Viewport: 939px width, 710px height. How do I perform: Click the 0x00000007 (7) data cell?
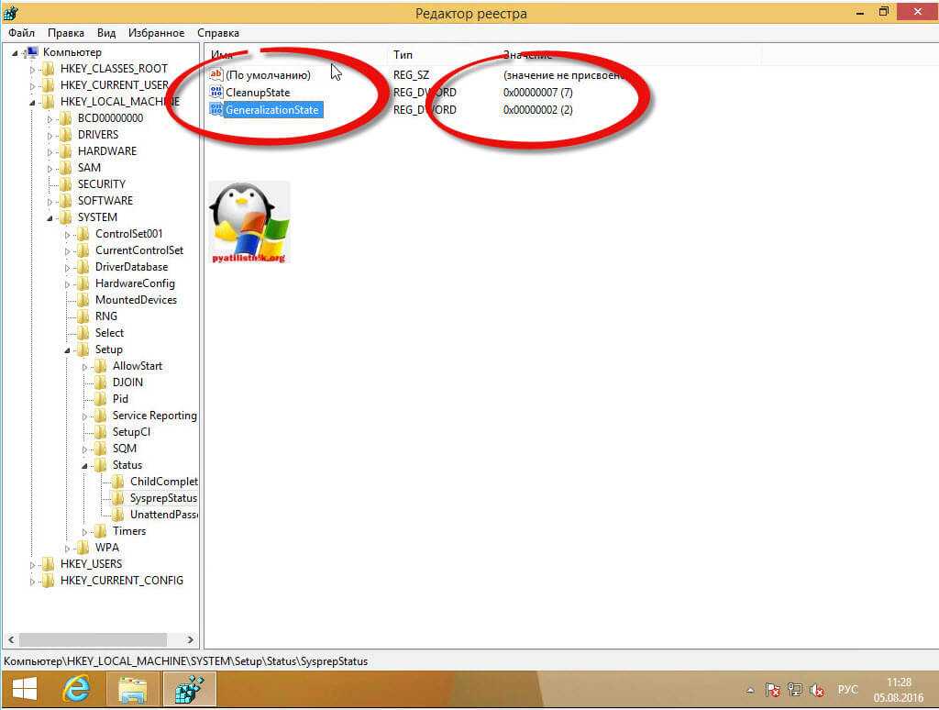[x=537, y=93]
